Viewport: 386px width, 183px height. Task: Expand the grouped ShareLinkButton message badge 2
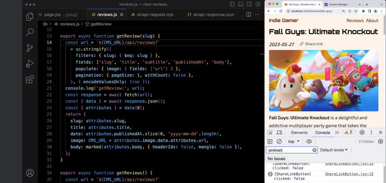pos(270,174)
